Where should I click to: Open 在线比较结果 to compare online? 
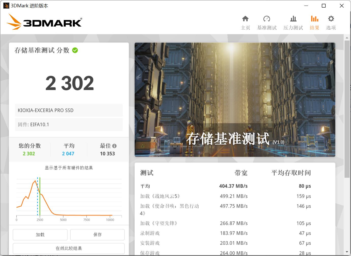[x=69, y=248]
